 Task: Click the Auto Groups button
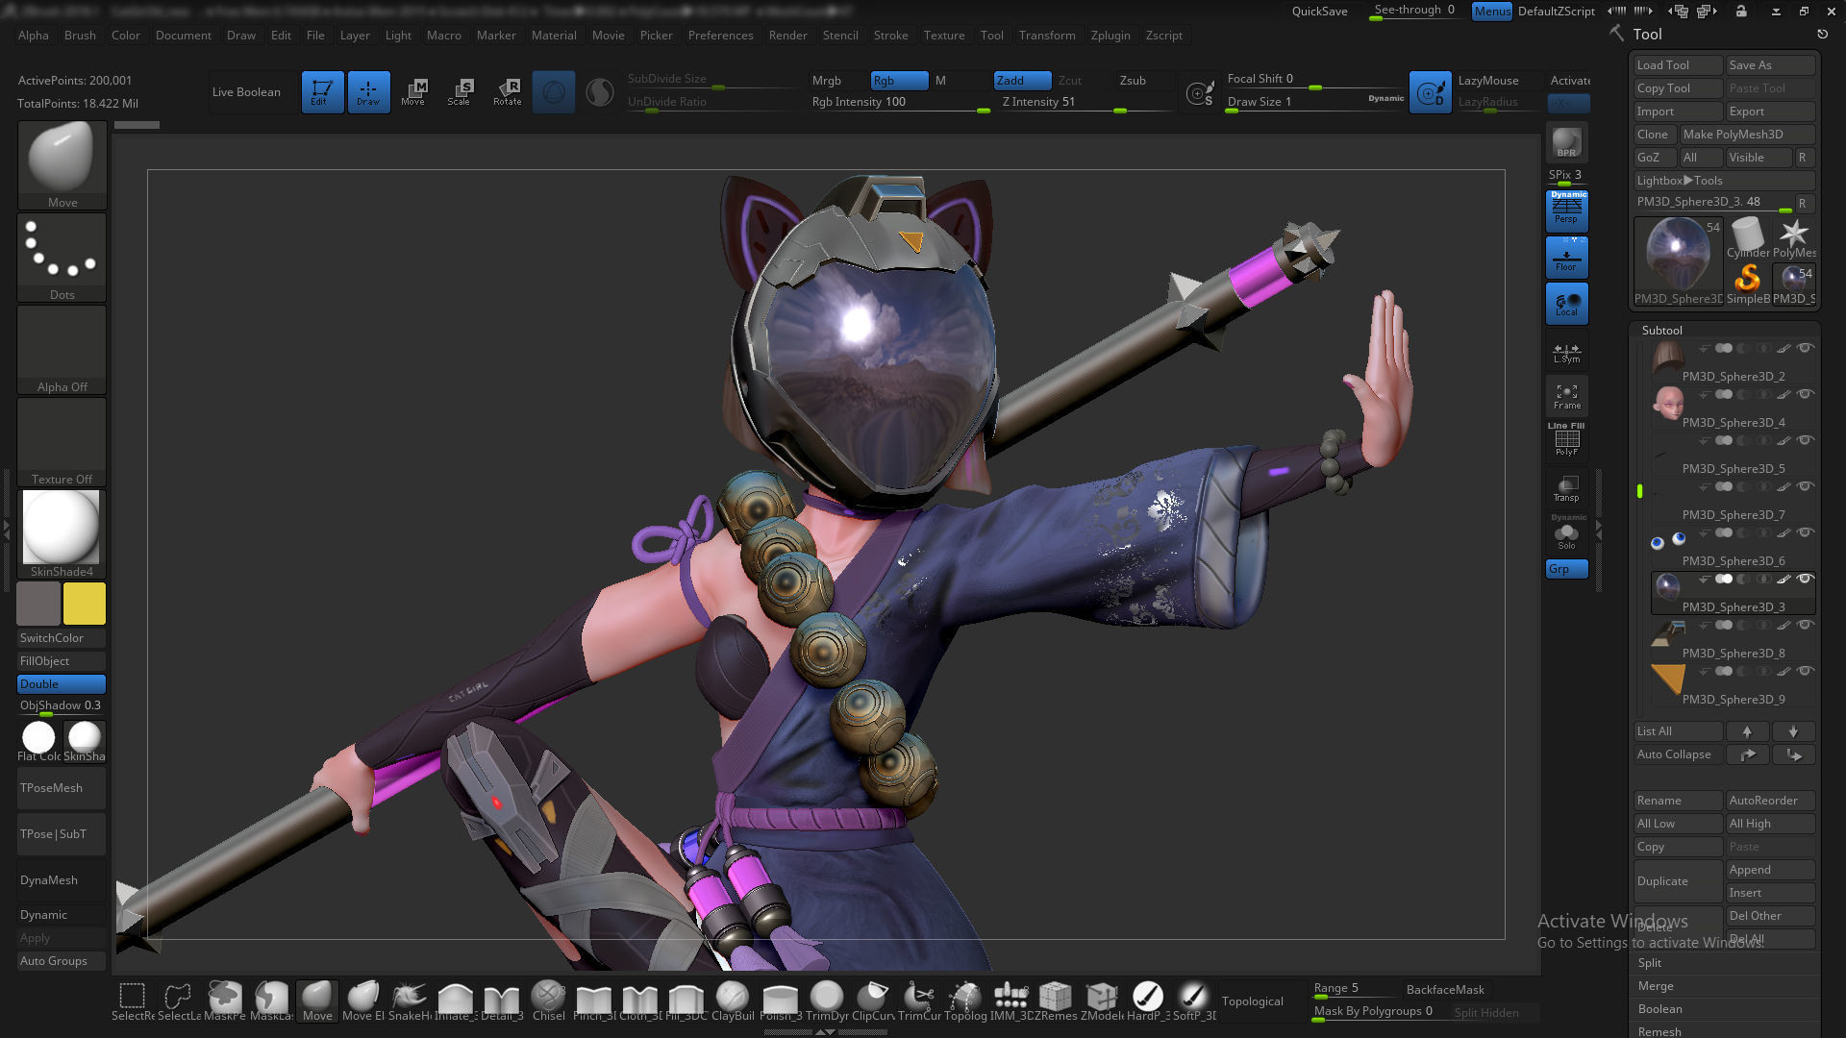pyautogui.click(x=62, y=961)
